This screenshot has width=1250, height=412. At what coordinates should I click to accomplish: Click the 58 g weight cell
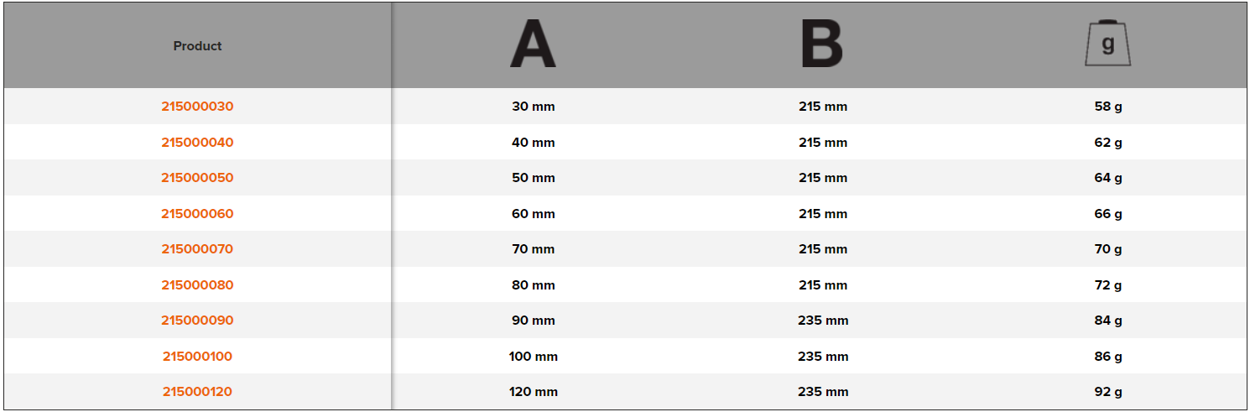(x=1107, y=107)
